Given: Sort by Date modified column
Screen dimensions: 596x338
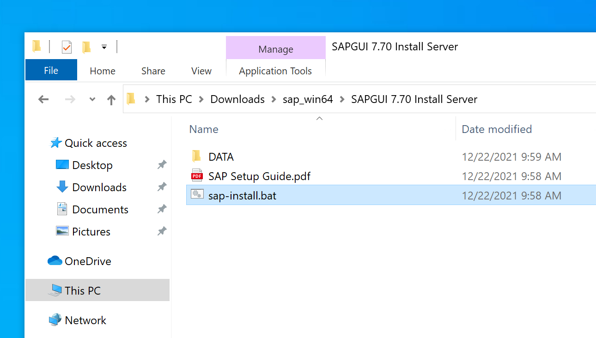Looking at the screenshot, I should 497,129.
